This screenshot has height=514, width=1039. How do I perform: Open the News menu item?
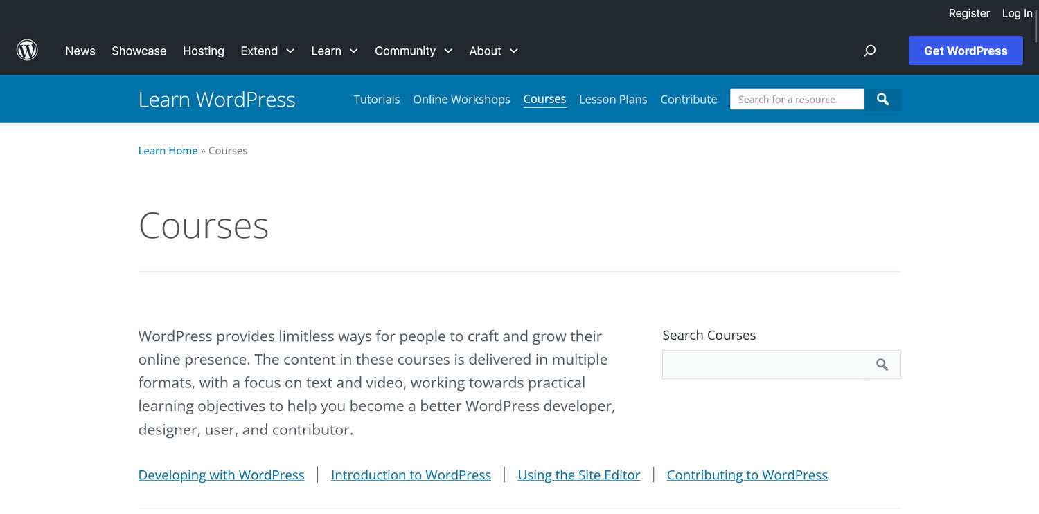coord(80,51)
